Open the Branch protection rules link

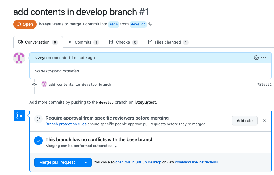[66, 124]
